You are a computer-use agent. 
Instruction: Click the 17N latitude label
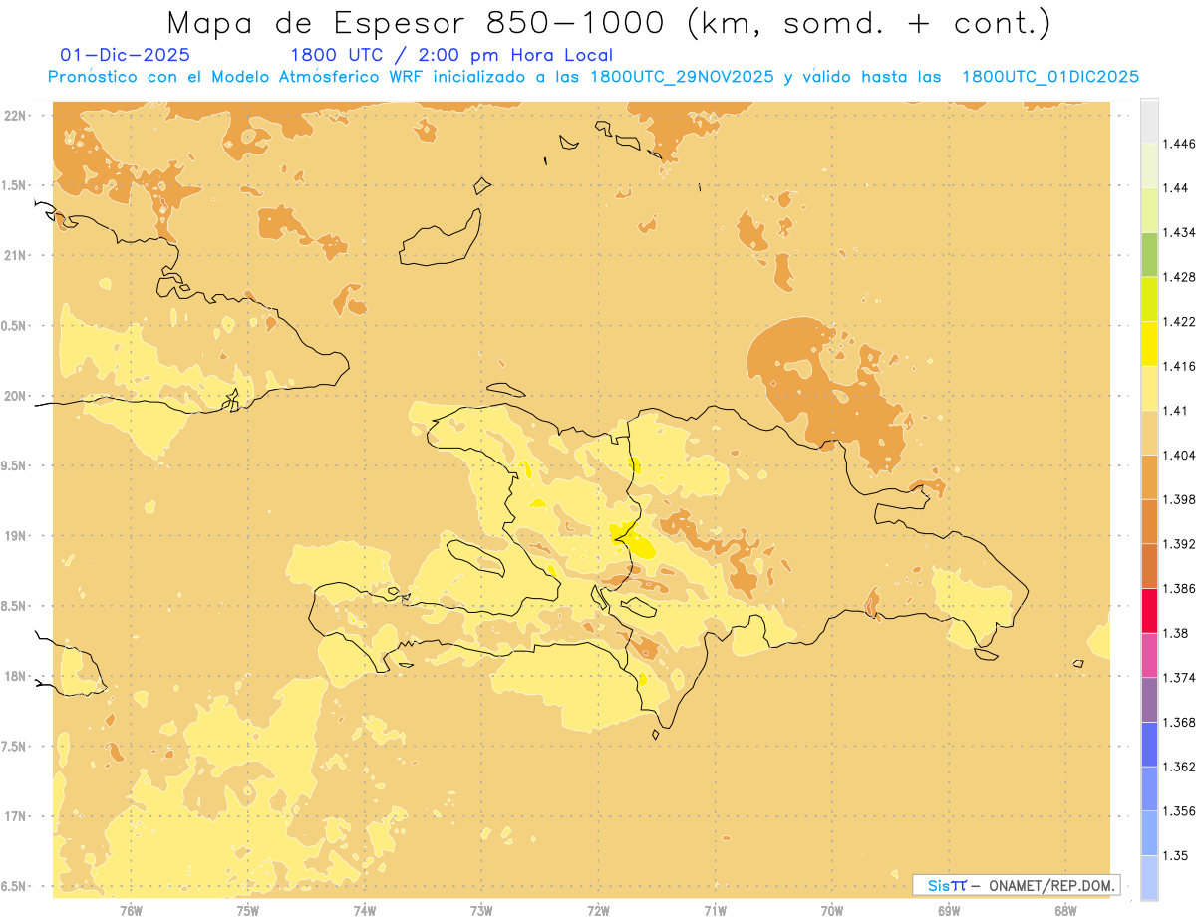tap(15, 817)
